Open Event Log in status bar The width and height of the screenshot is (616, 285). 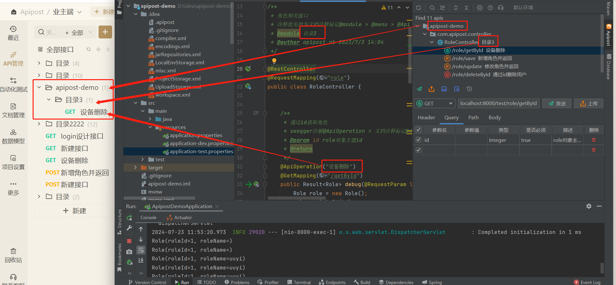pos(587,282)
